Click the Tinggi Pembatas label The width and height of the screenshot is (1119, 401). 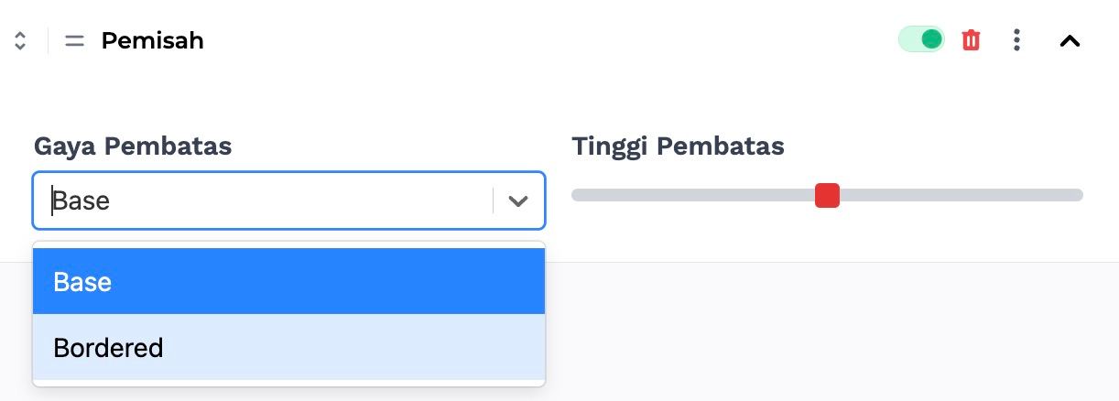click(678, 146)
